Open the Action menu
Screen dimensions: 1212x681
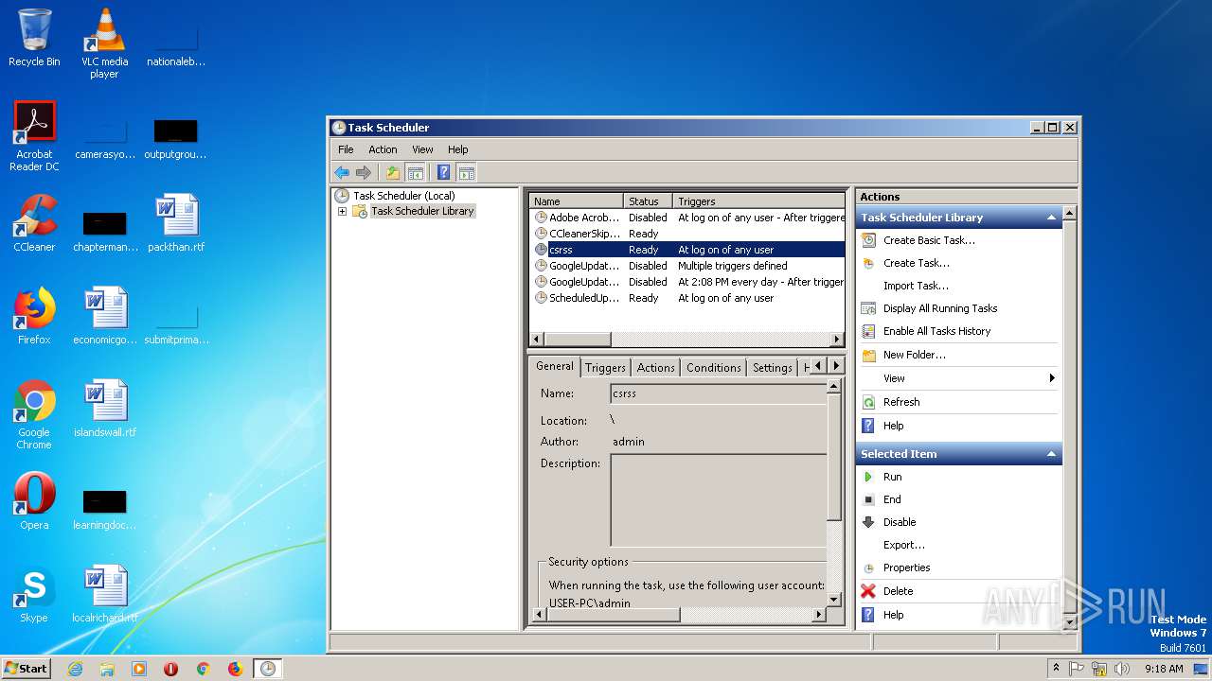(383, 149)
